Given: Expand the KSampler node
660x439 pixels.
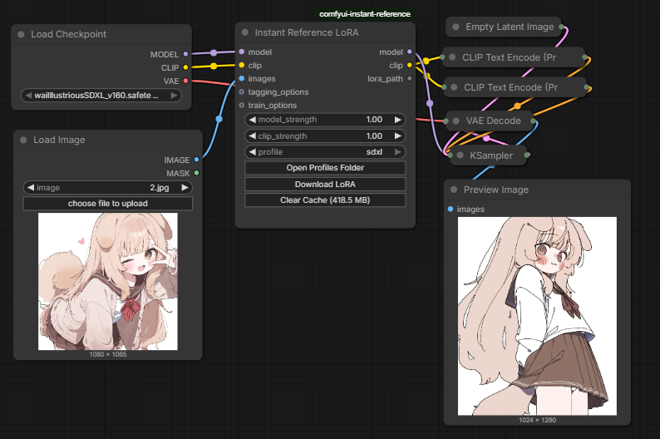Looking at the screenshot, I should pos(460,155).
